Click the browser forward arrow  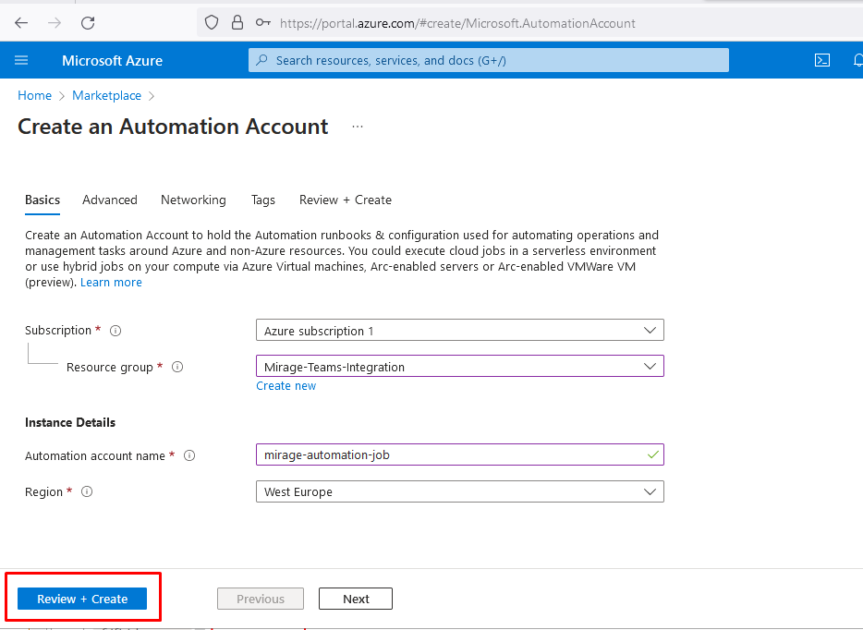55,22
